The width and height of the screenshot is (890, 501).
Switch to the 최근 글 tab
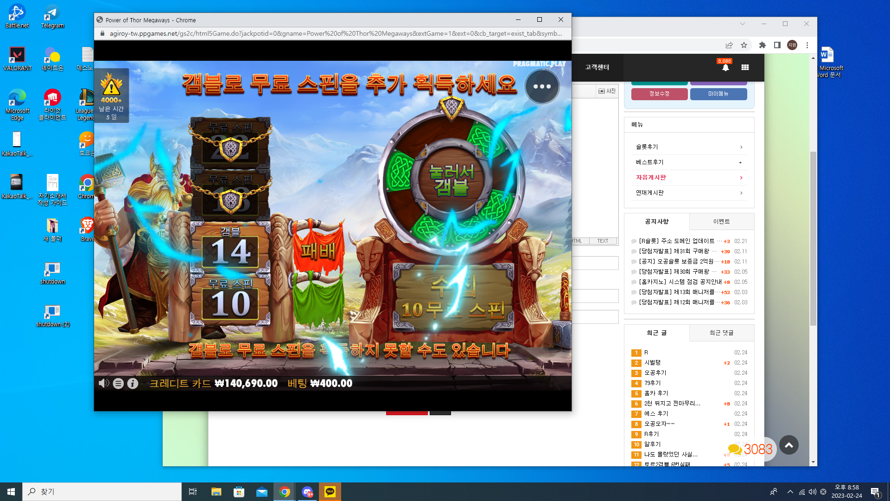[x=657, y=333]
